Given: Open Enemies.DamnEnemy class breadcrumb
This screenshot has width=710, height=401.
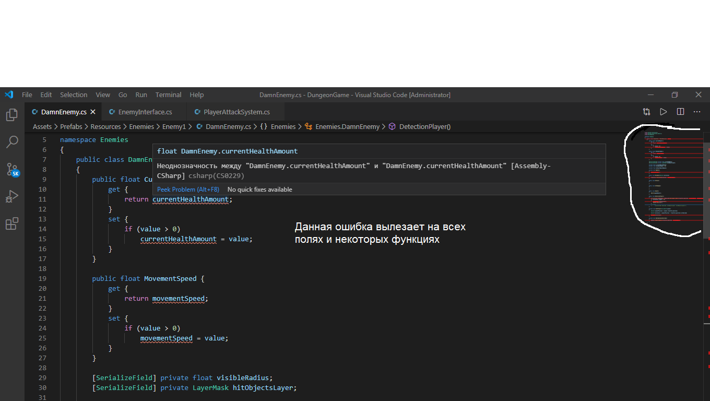Looking at the screenshot, I should click(347, 126).
